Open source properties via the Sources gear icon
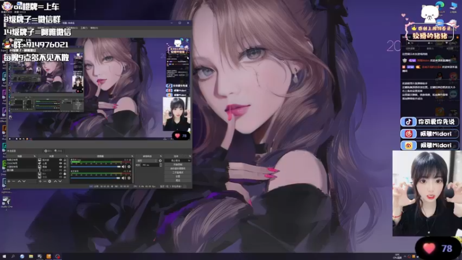This screenshot has width=462, height=260. (x=50, y=181)
